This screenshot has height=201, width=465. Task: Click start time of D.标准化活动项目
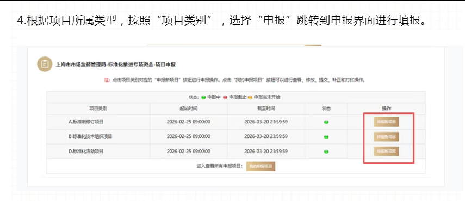pyautogui.click(x=189, y=151)
